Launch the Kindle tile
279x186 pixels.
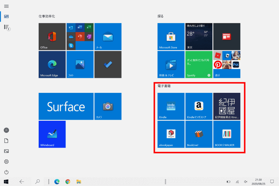point(171,106)
